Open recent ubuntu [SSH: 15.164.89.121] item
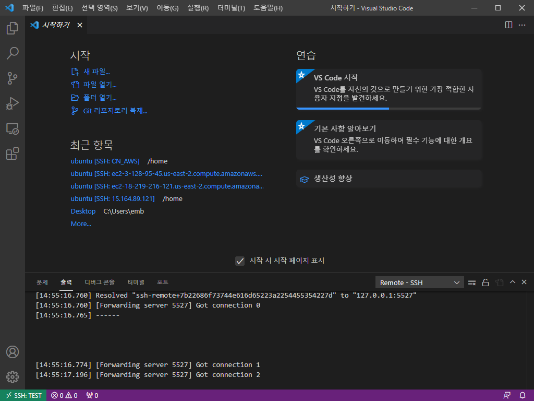534x401 pixels. pos(113,199)
